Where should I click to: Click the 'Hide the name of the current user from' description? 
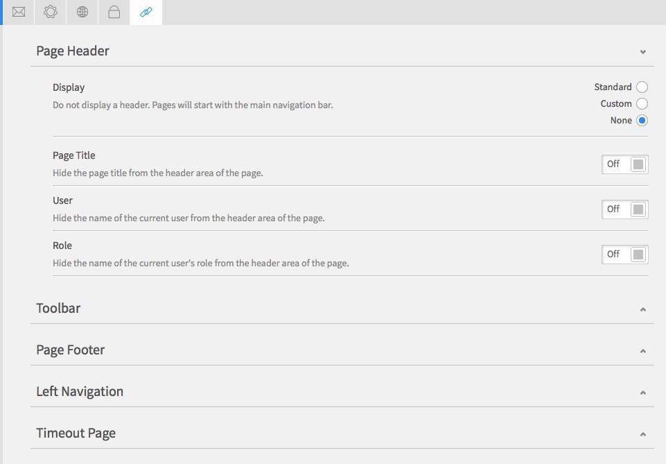tap(189, 218)
